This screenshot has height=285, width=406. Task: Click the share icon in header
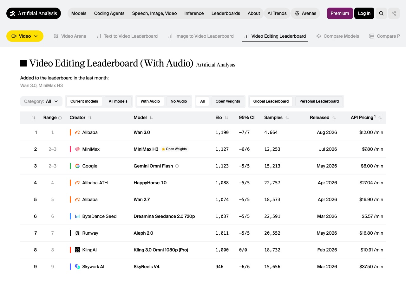(394, 13)
